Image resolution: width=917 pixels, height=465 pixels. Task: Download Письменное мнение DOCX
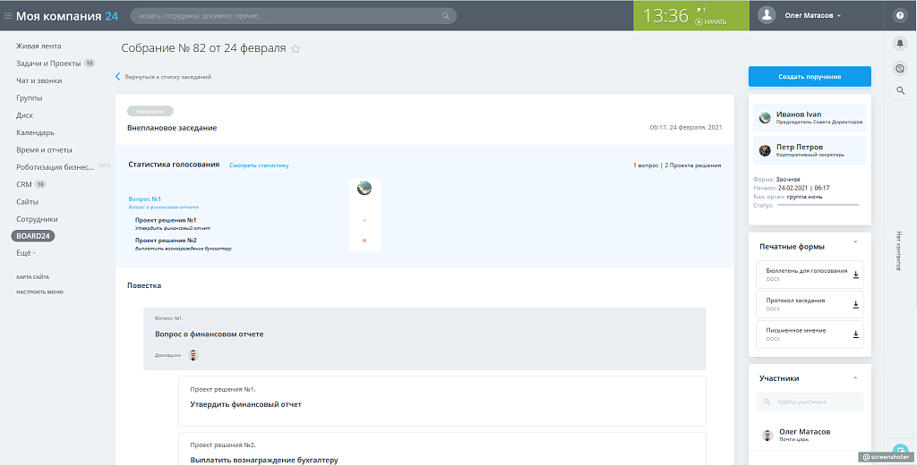855,334
